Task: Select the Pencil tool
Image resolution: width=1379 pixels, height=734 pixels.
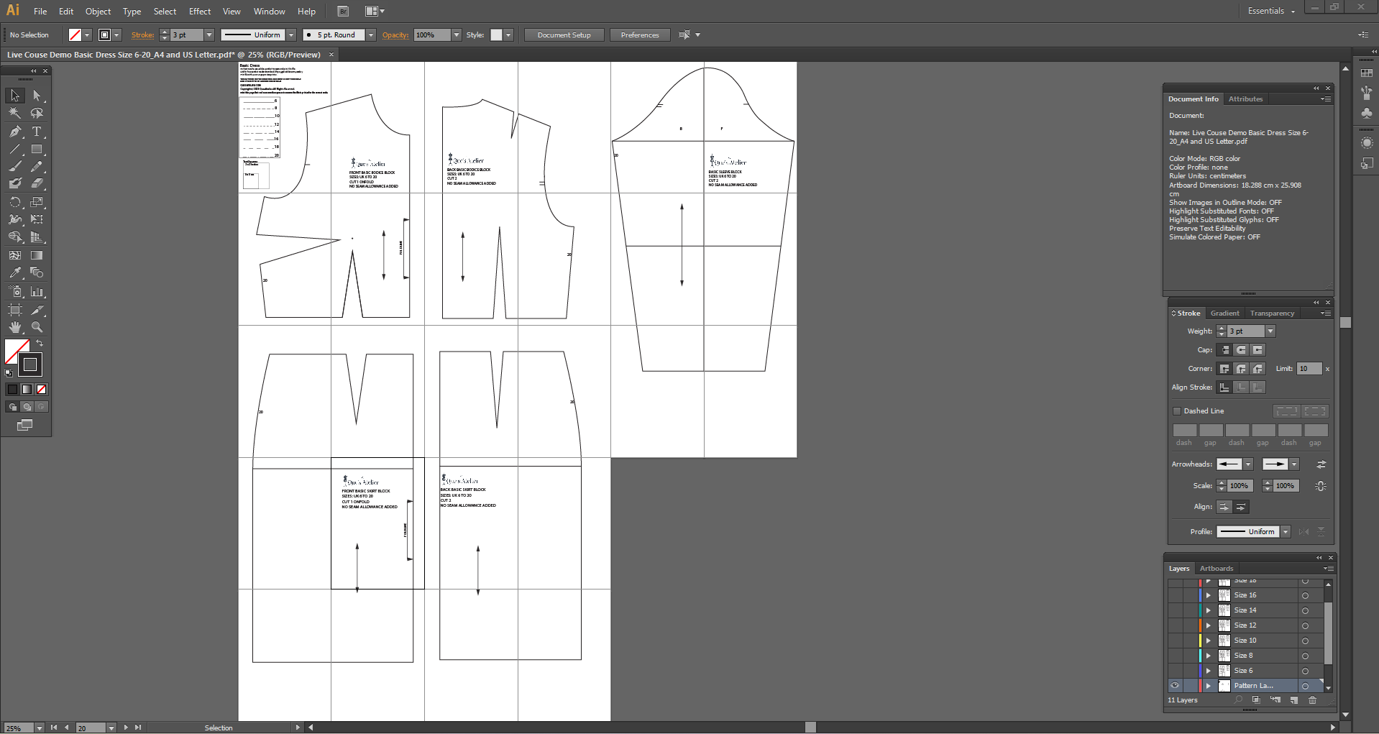Action: click(37, 166)
